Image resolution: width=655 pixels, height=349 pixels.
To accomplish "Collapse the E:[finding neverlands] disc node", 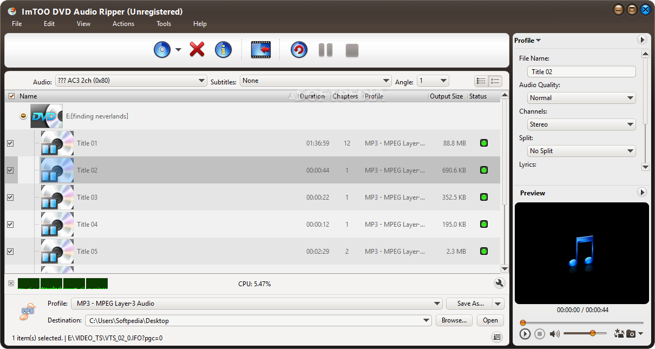I will pyautogui.click(x=23, y=116).
